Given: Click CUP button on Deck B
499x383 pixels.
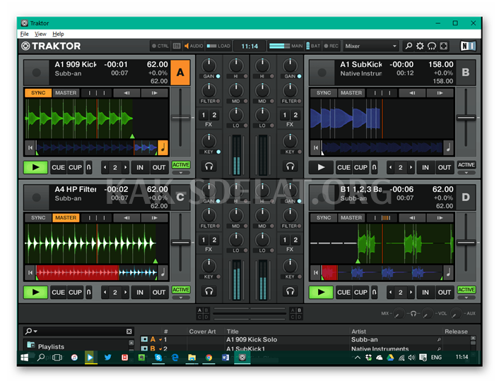Looking at the screenshot, I should pyautogui.click(x=360, y=167).
